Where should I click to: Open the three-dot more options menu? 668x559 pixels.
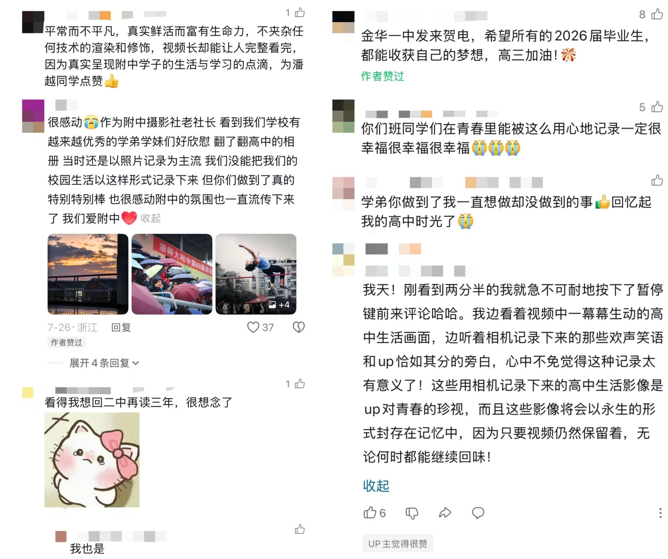[x=660, y=513]
